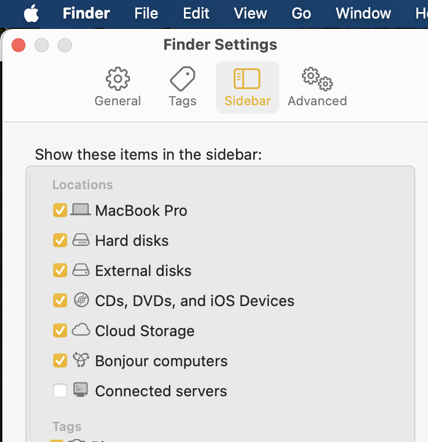428x442 pixels.
Task: Open the File menu
Action: [146, 13]
